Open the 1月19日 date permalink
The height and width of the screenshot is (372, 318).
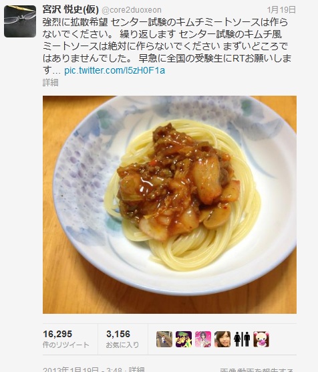[x=282, y=10]
